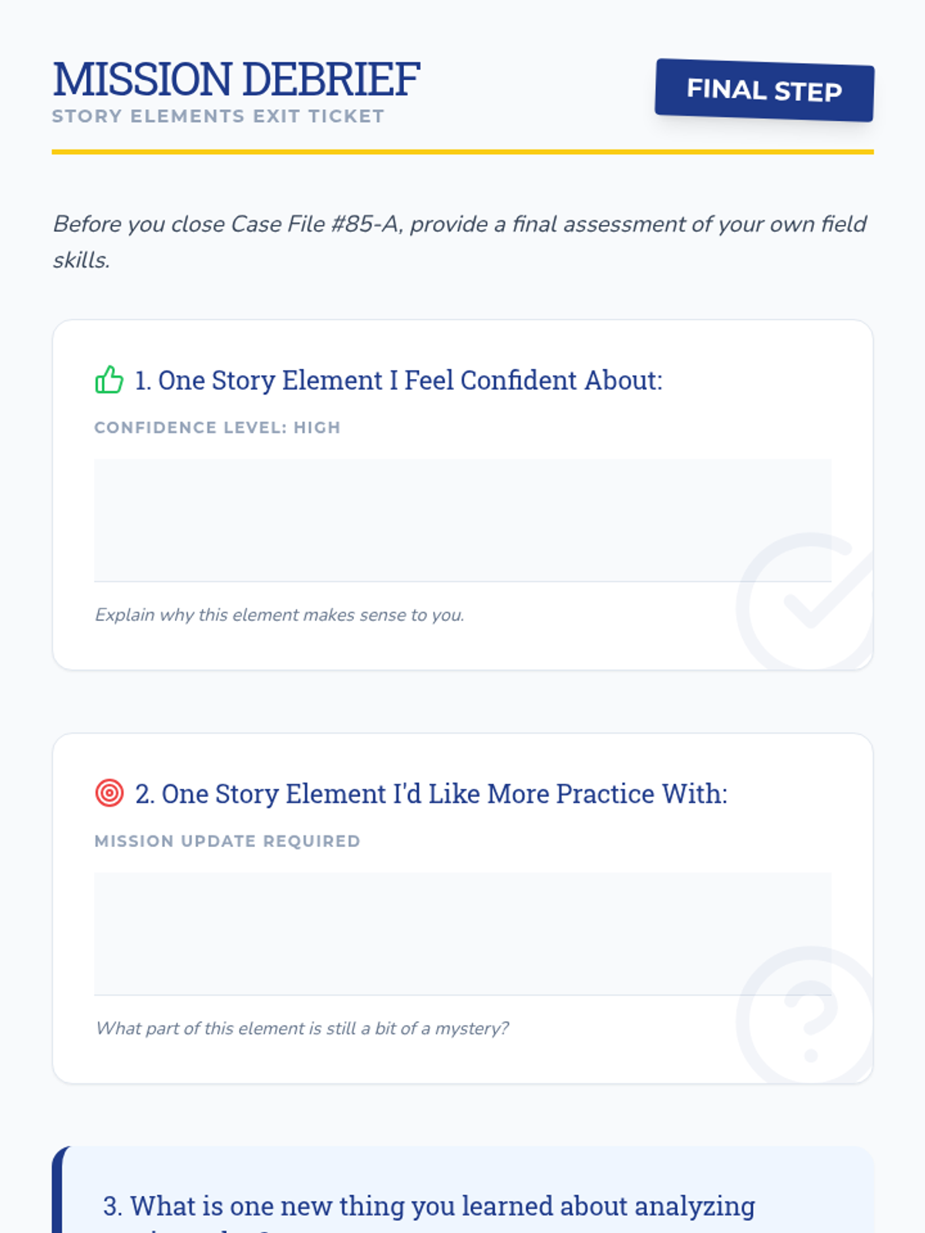This screenshot has width=925, height=1233.
Task: Click hint about element still a mystery
Action: (x=301, y=1028)
